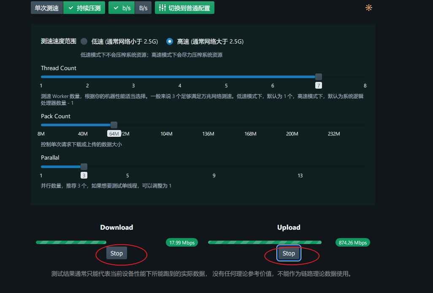Image resolution: width=433 pixels, height=293 pixels.
Task: Click the Upload progress bar
Action: click(x=265, y=242)
